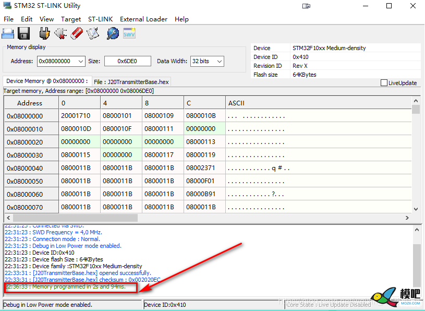The width and height of the screenshot is (425, 311).
Task: Click memory cell 08000115
Action: [79, 155]
